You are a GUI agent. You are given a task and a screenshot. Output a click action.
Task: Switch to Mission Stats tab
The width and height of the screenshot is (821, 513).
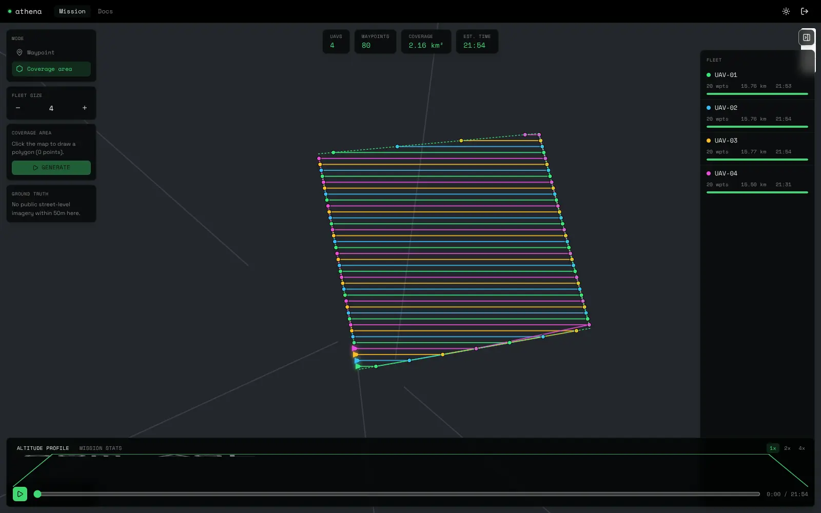tap(101, 448)
